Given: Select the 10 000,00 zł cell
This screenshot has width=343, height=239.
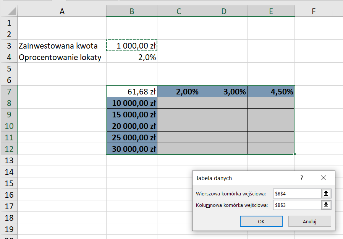Looking at the screenshot, I should click(x=131, y=103).
